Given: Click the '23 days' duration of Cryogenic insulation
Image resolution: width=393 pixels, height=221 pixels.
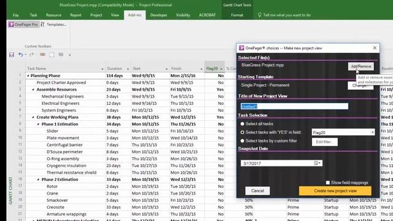Looking at the screenshot, I should (114, 166).
